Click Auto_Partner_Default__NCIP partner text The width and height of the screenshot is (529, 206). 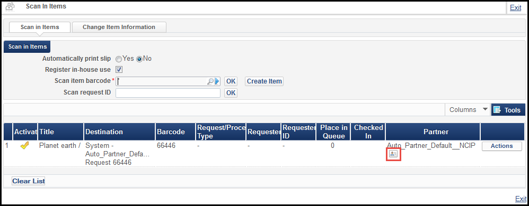431,146
